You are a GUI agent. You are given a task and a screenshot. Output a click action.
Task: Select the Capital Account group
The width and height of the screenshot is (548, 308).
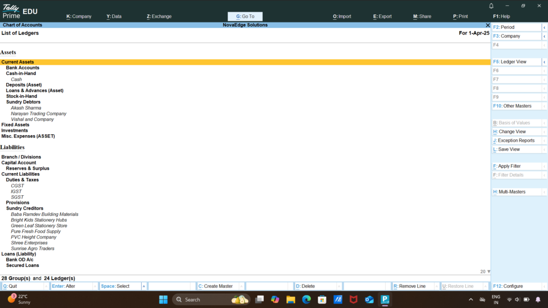tap(19, 163)
